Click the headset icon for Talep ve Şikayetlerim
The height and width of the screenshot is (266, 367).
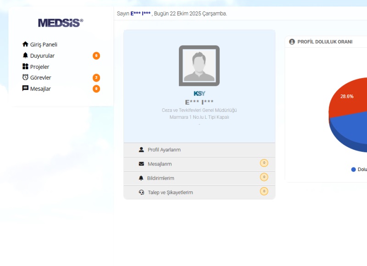pos(141,193)
